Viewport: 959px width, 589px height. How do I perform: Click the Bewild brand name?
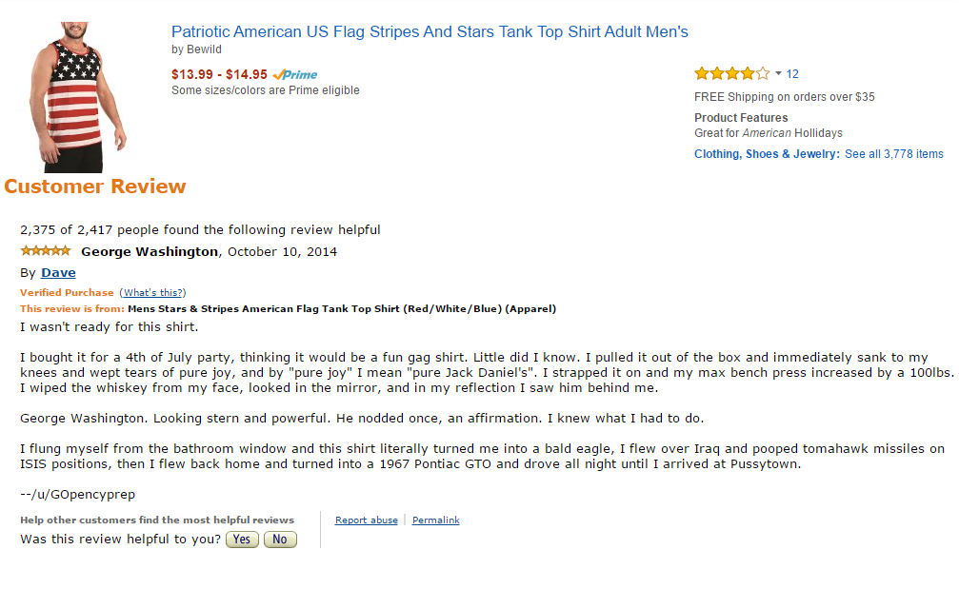[x=204, y=49]
